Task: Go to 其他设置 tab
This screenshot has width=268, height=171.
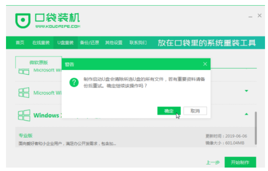Action: tap(114, 43)
